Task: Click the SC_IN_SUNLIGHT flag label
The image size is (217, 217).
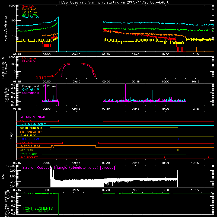Action: 31,128
